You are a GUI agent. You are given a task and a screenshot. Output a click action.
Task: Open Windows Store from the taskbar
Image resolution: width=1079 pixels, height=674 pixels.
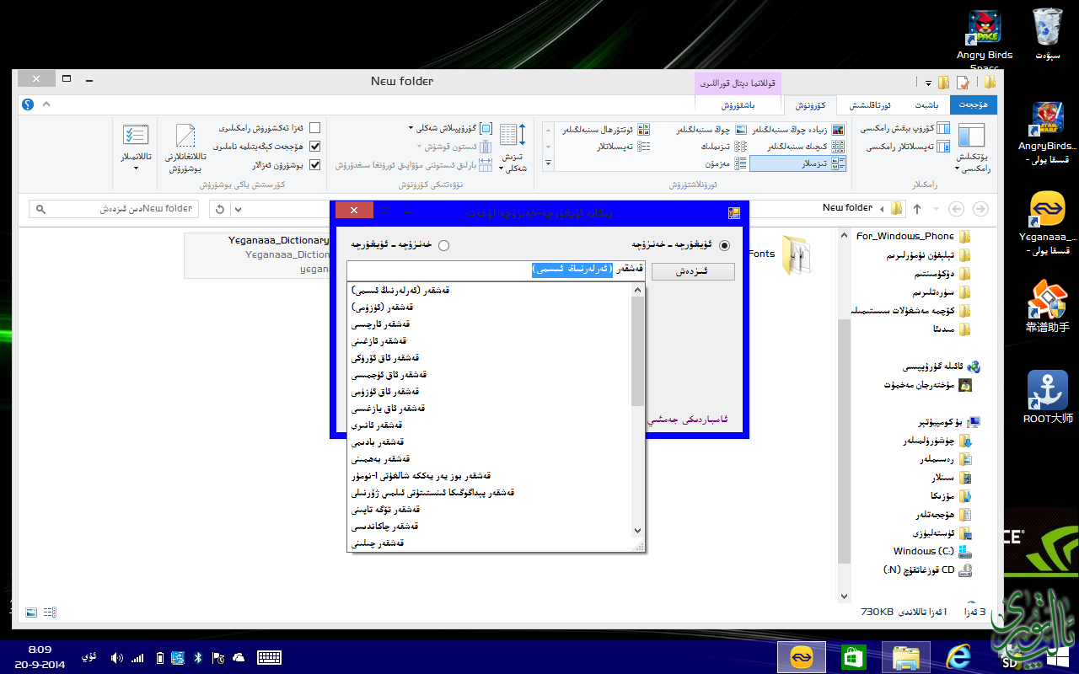coord(854,658)
